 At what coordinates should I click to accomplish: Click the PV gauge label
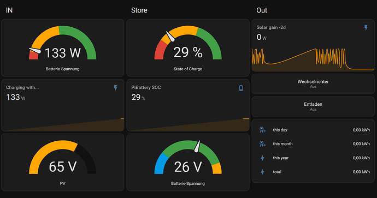(x=62, y=183)
